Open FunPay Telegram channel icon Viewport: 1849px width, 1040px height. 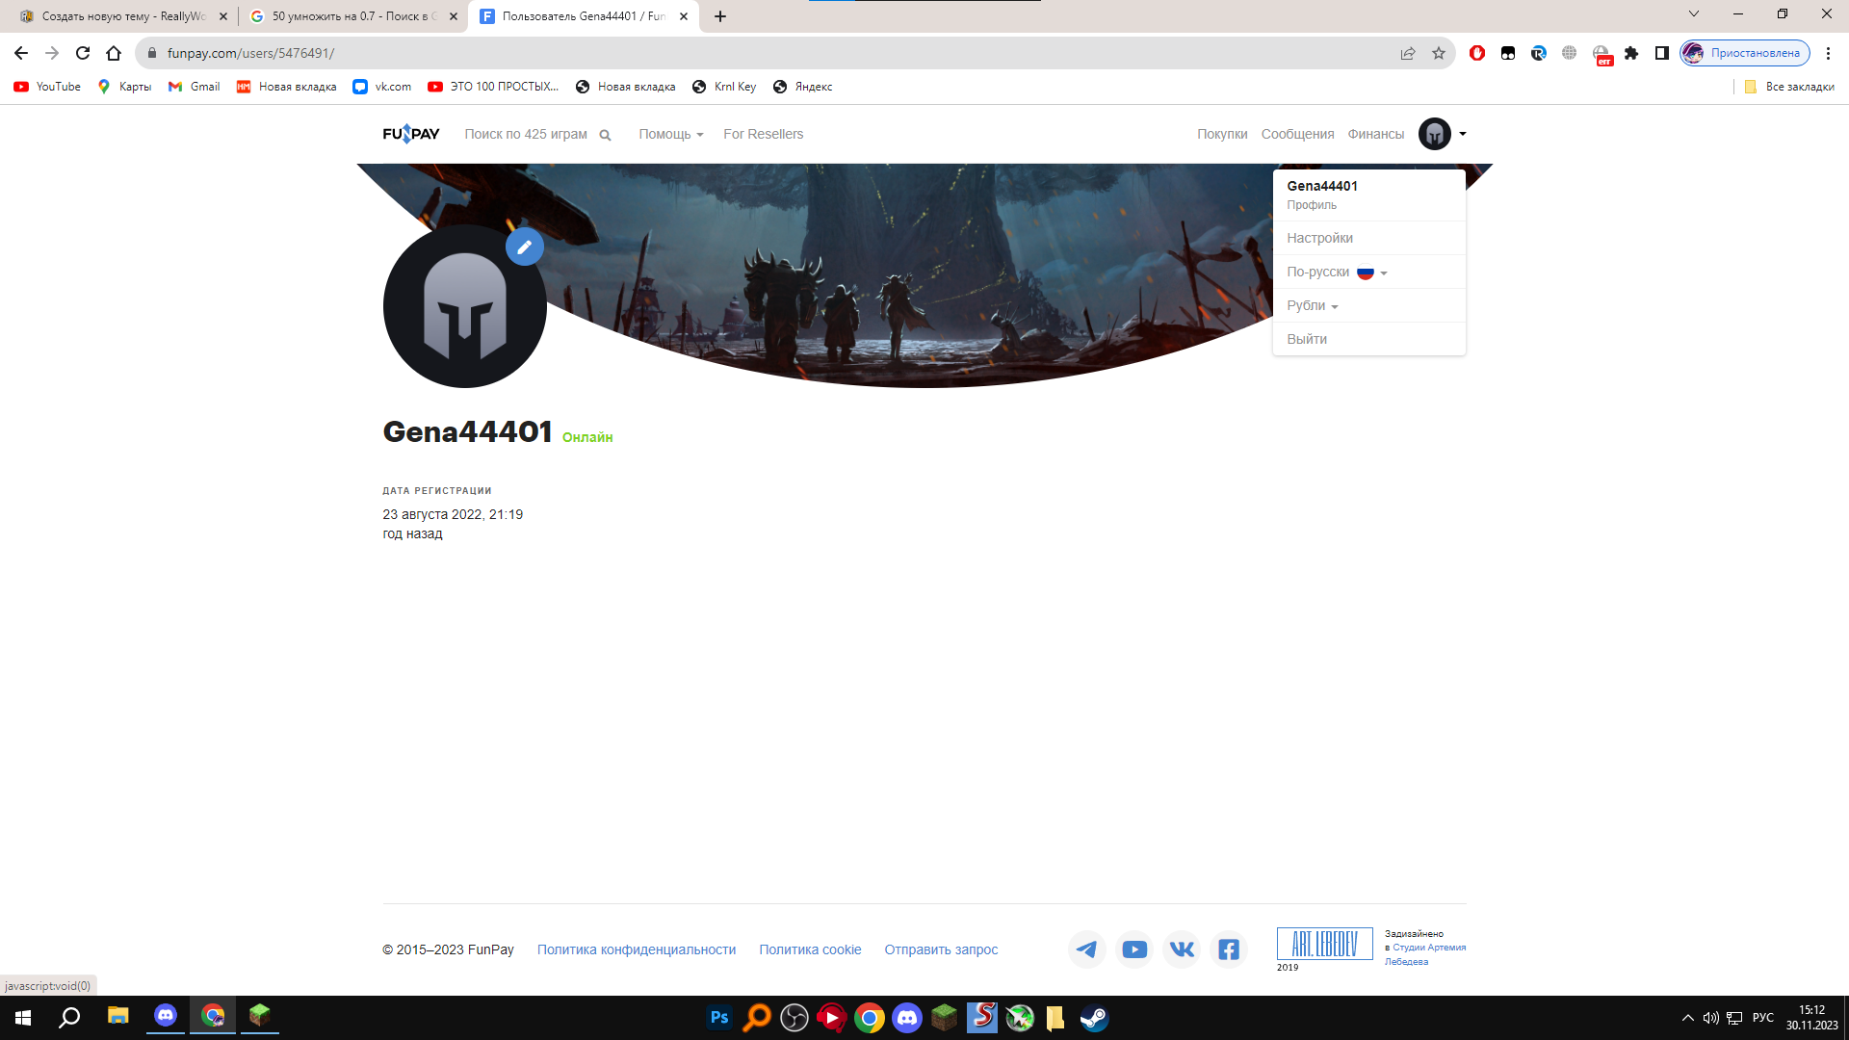click(x=1086, y=949)
